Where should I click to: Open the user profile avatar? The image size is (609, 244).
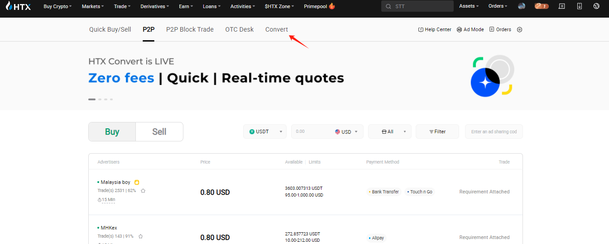(522, 6)
